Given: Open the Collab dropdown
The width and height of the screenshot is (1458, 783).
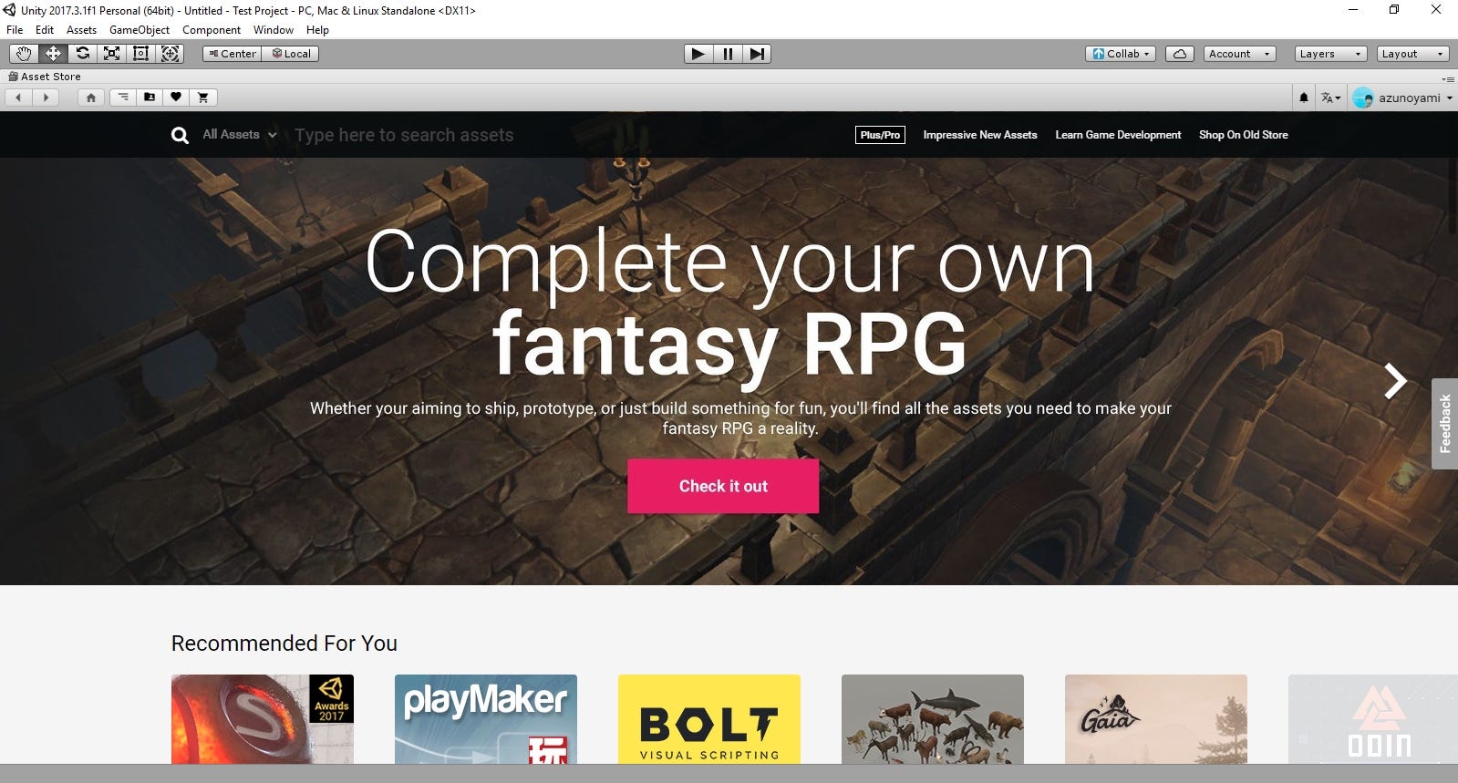Looking at the screenshot, I should coord(1121,54).
